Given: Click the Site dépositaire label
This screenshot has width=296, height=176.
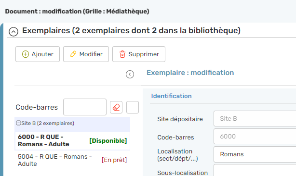Looking at the screenshot, I should (x=180, y=119).
